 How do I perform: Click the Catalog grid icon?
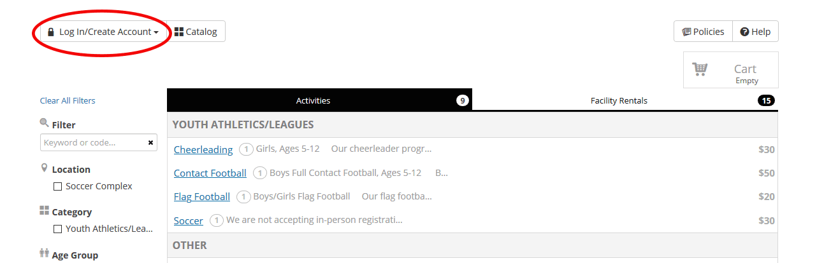179,32
